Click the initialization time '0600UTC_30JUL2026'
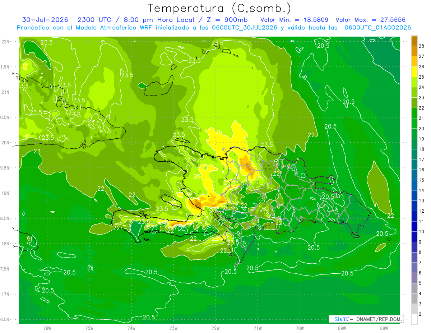431x333 pixels. (245, 28)
